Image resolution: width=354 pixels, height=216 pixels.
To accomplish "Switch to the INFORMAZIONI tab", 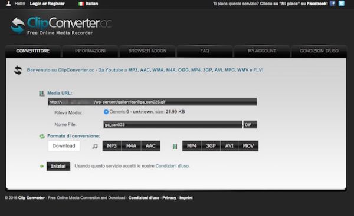I will click(90, 51).
